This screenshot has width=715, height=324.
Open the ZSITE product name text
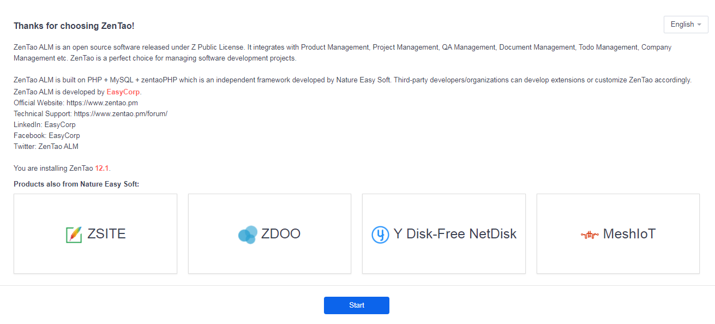[x=106, y=234]
